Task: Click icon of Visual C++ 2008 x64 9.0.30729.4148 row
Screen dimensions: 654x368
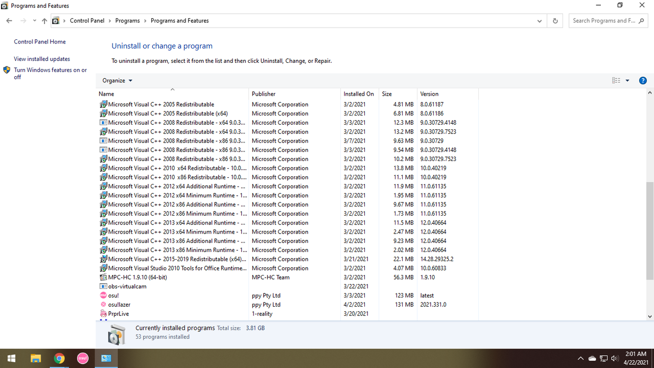Action: tap(103, 123)
